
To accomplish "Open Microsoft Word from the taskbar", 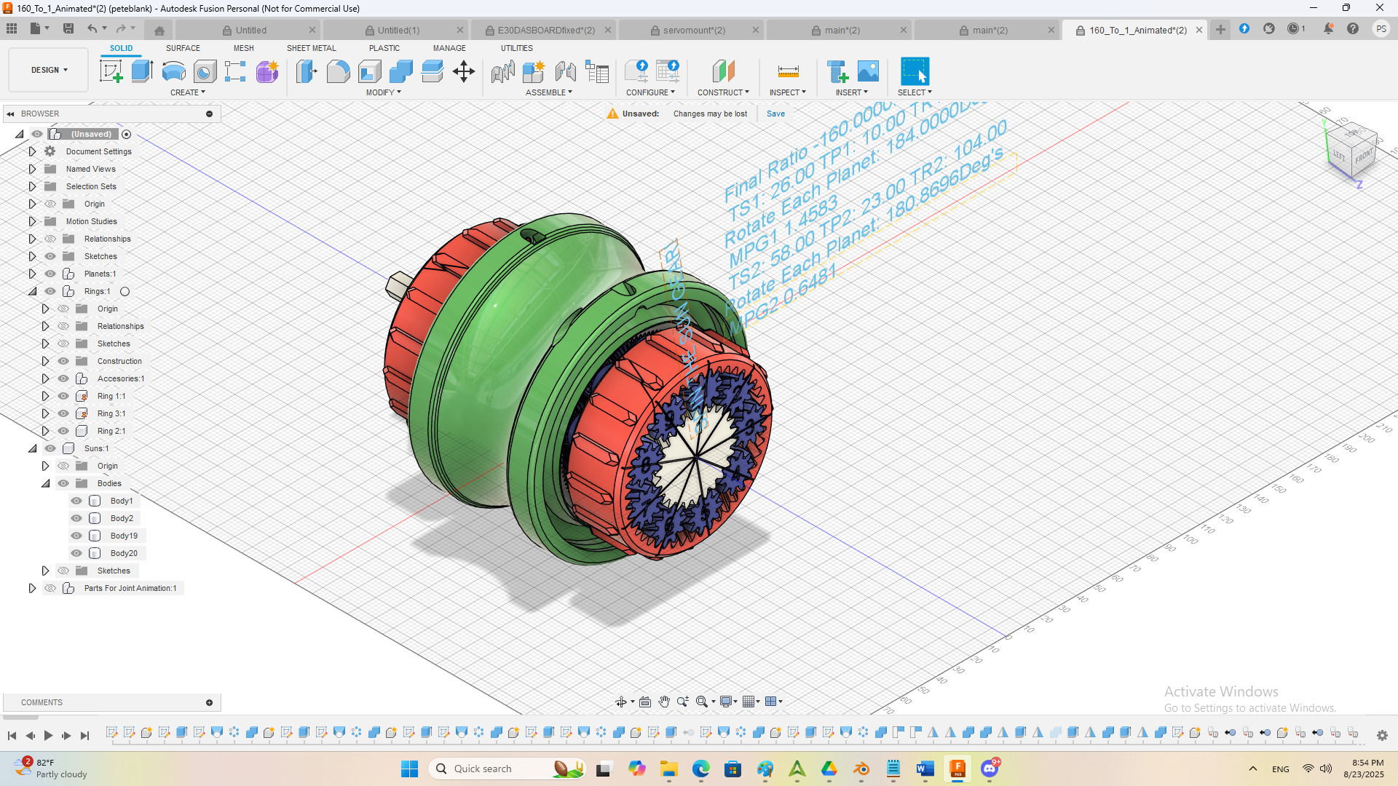I will click(925, 769).
